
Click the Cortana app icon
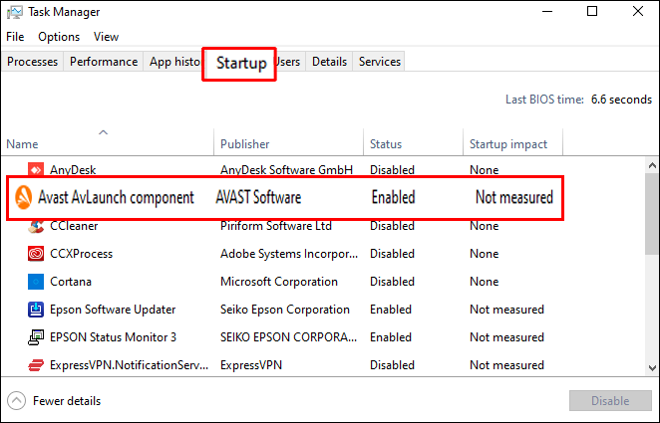point(36,282)
